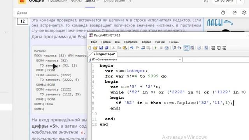Click the timer icon on whiteboard bar
Viewport: 249px width, 140px height.
pyautogui.click(x=223, y=13)
